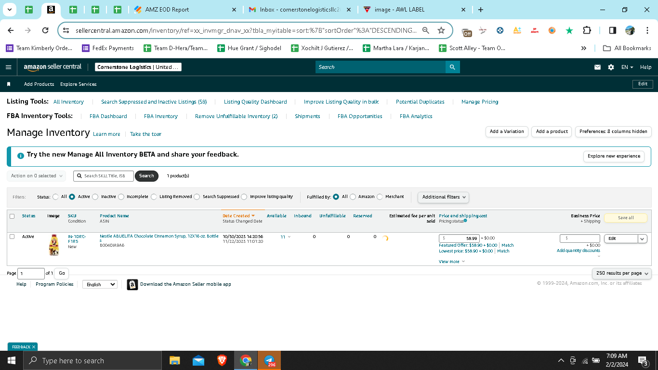The height and width of the screenshot is (370, 658).
Task: Switch to the Gmail Inbox tab
Action: pos(299,10)
